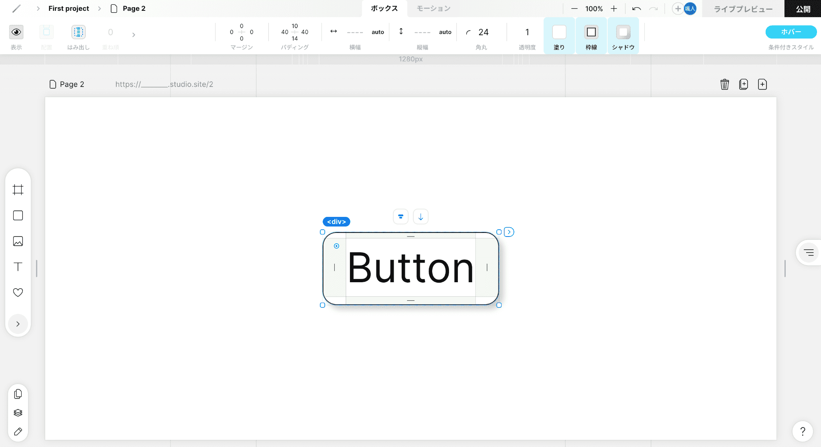This screenshot has width=821, height=447.
Task: Open the heart favorites icon
Action: click(18, 292)
